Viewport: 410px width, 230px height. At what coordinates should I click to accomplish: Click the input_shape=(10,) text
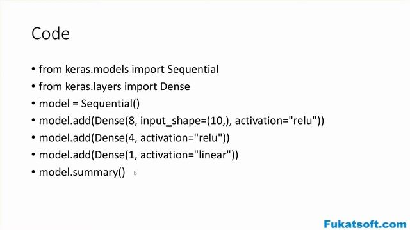coord(186,121)
